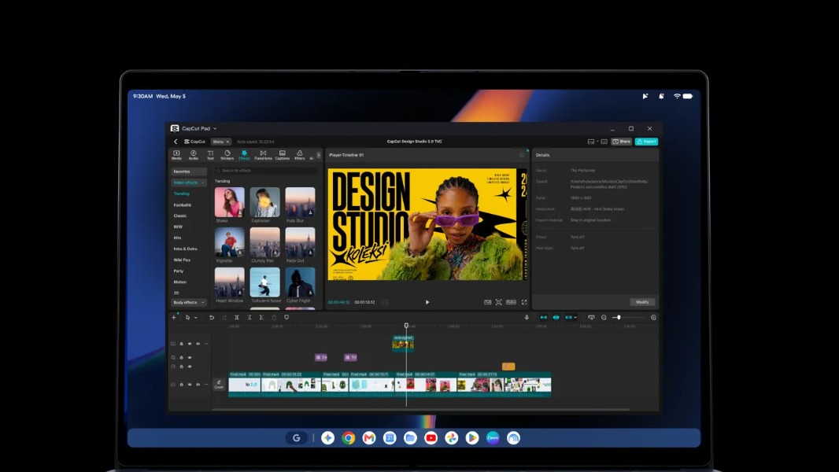The width and height of the screenshot is (839, 472).
Task: Select the Intro & Outro category
Action: 185,249
